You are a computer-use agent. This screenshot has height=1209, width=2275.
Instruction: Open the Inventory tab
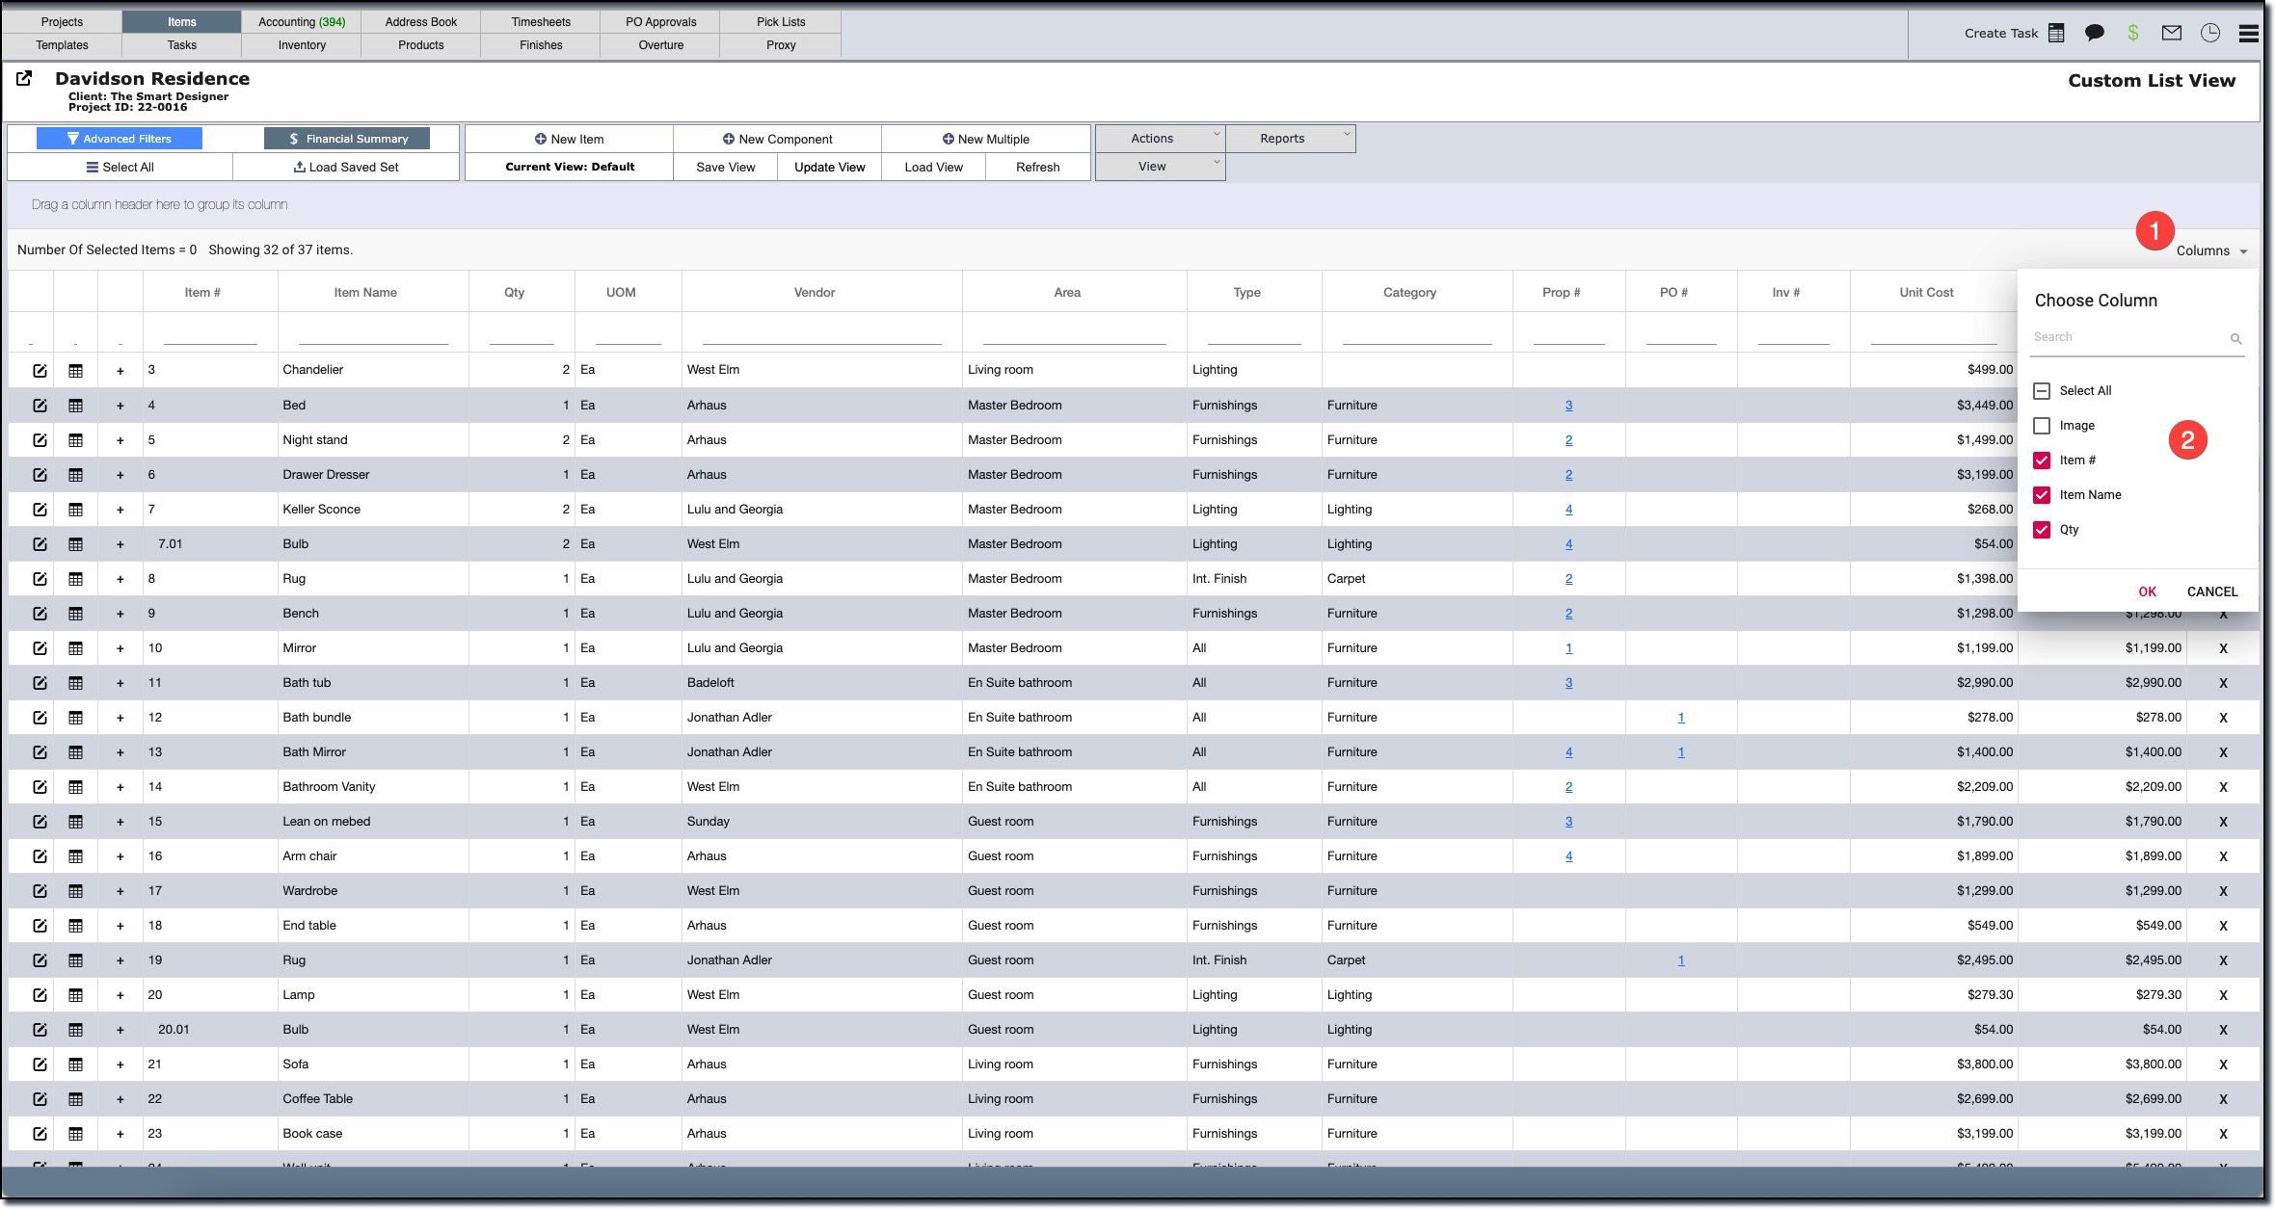302,45
